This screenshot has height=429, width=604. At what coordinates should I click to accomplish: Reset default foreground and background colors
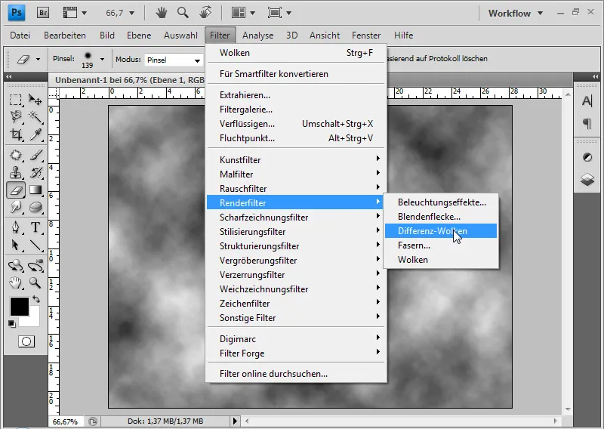pyautogui.click(x=12, y=324)
